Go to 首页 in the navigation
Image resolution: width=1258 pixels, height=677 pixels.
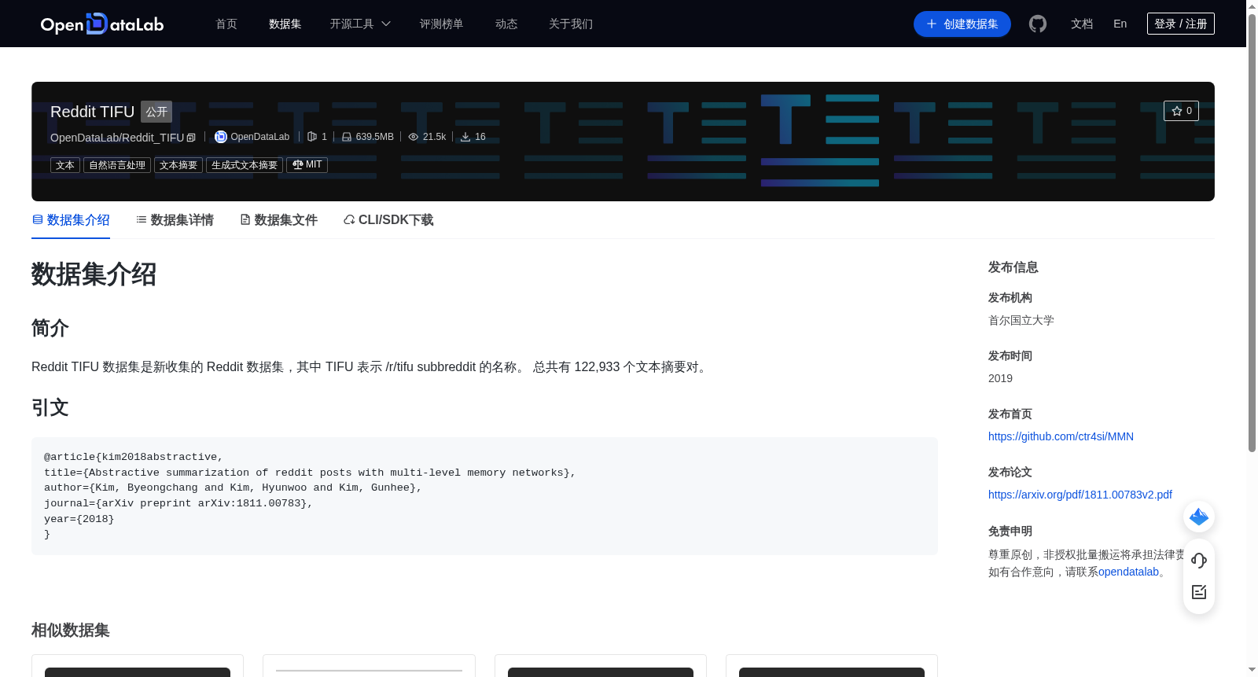point(226,24)
